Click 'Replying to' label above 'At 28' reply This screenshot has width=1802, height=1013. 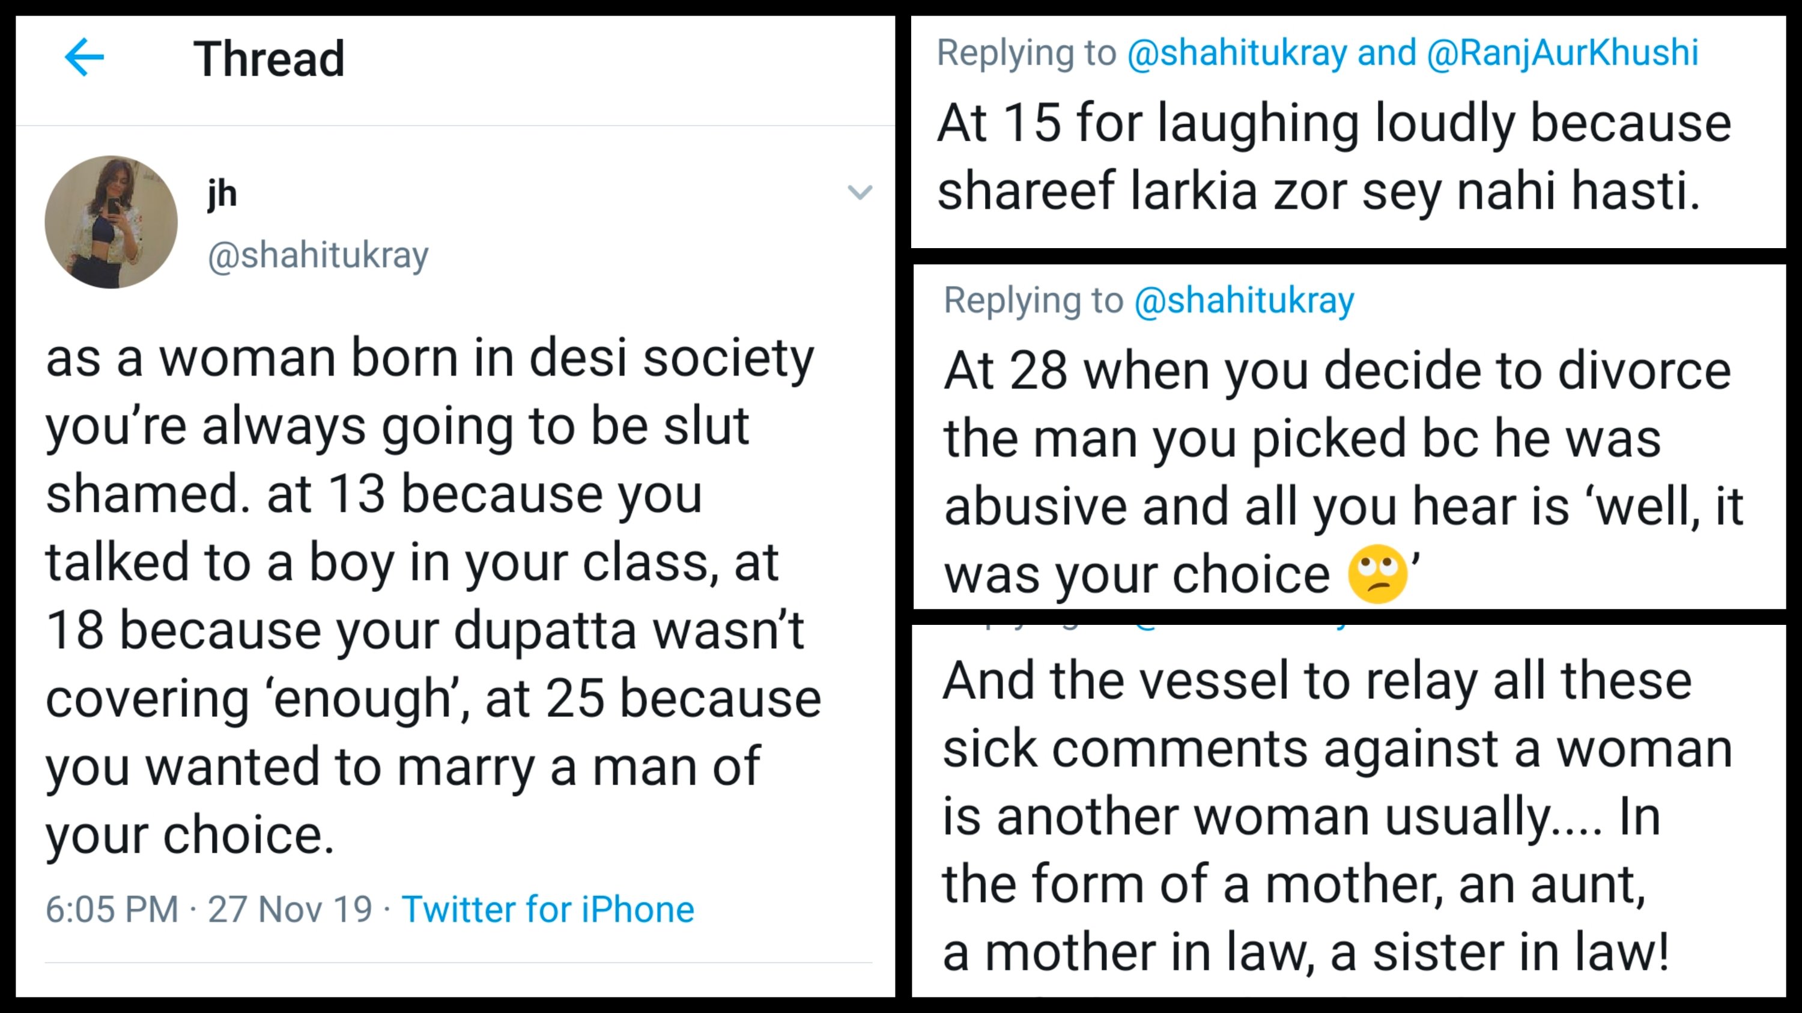[x=1033, y=301]
